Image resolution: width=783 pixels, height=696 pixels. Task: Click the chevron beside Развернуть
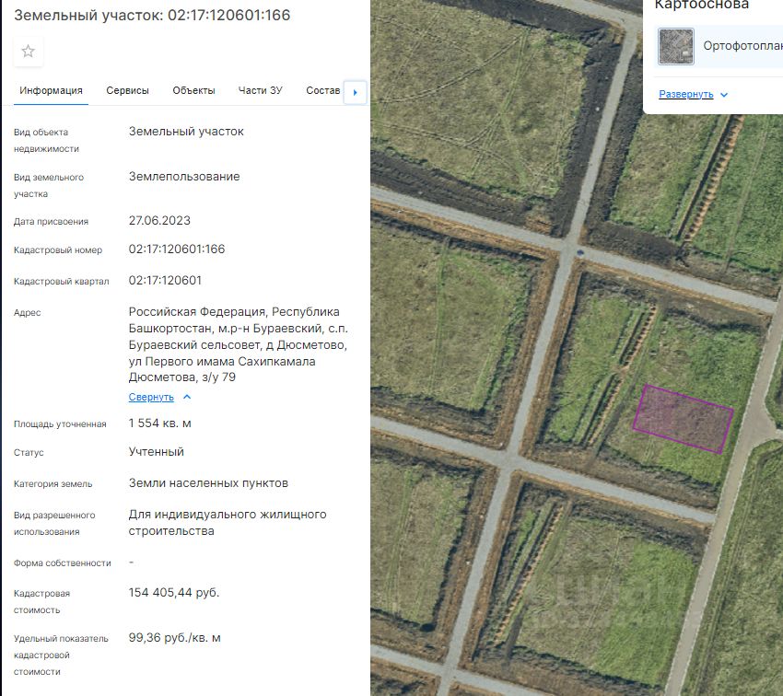pyautogui.click(x=724, y=95)
